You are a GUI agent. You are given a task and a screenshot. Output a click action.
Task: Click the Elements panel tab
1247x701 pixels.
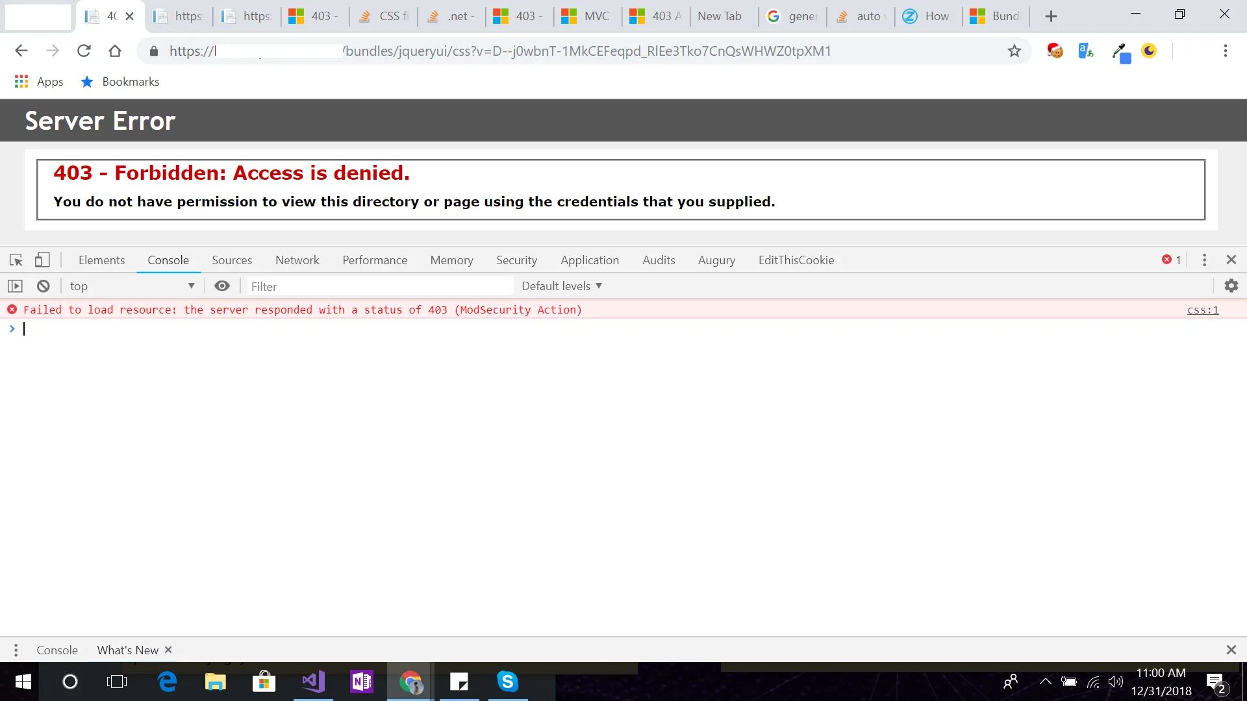[102, 260]
